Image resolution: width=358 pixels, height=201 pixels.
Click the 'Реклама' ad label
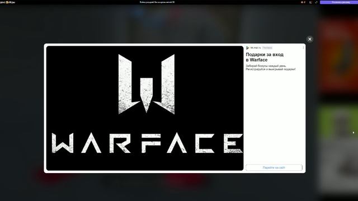click(x=267, y=48)
